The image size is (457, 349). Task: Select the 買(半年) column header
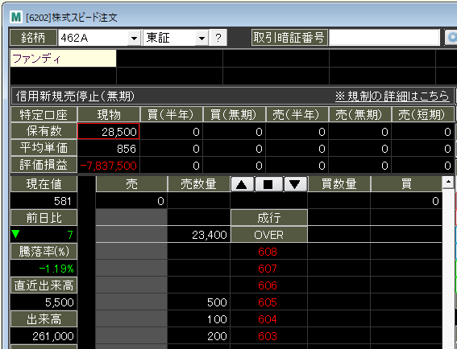coord(172,114)
